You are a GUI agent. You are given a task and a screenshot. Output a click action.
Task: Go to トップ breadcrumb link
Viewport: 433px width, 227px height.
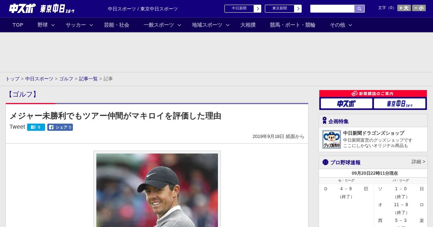[12, 79]
